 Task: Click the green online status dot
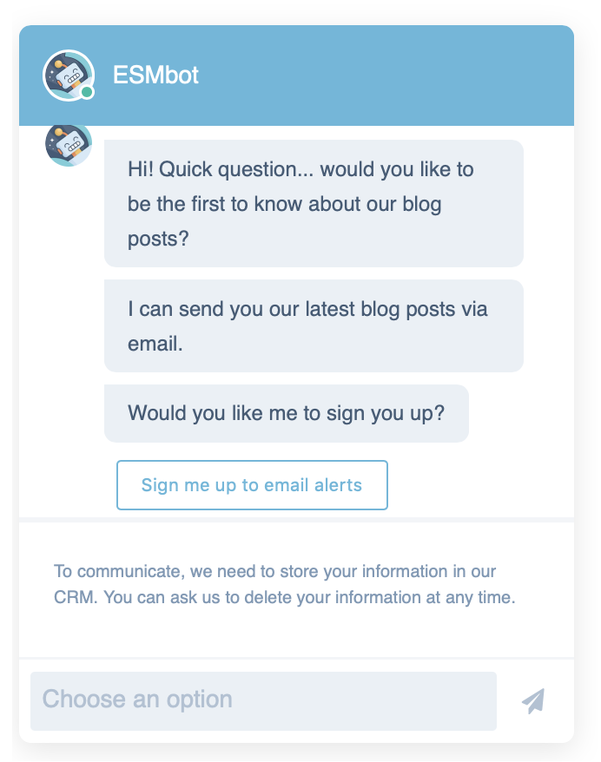coord(87,92)
